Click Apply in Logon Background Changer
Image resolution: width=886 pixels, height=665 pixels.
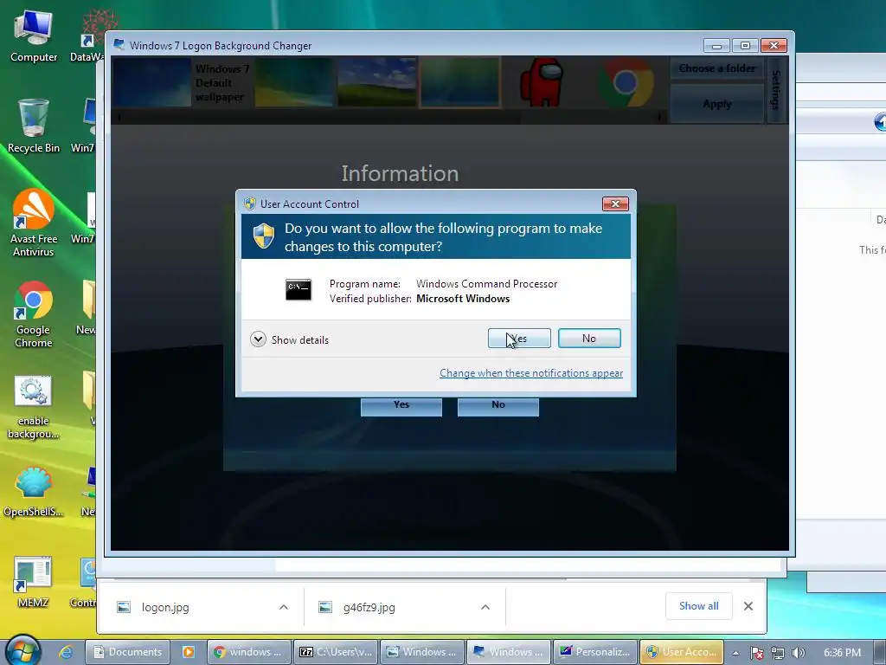click(x=716, y=104)
